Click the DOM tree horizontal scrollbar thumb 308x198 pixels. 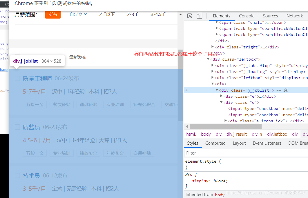[226, 126]
